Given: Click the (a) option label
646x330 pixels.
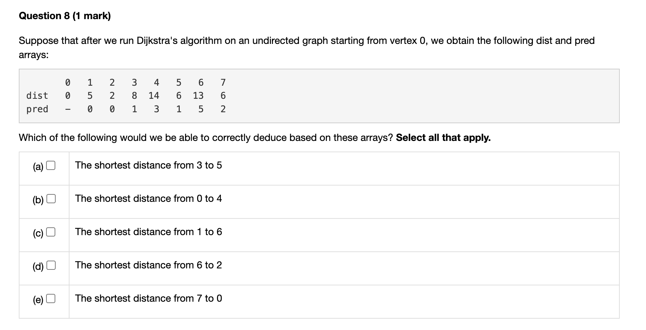Looking at the screenshot, I should 37,166.
